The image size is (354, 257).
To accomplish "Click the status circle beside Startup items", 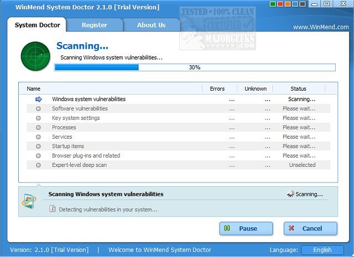I will pyautogui.click(x=38, y=146).
